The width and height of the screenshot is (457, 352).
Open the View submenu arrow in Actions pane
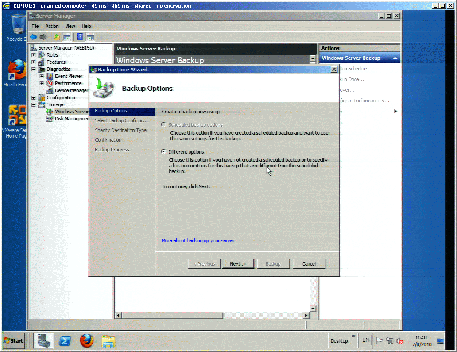395,111
